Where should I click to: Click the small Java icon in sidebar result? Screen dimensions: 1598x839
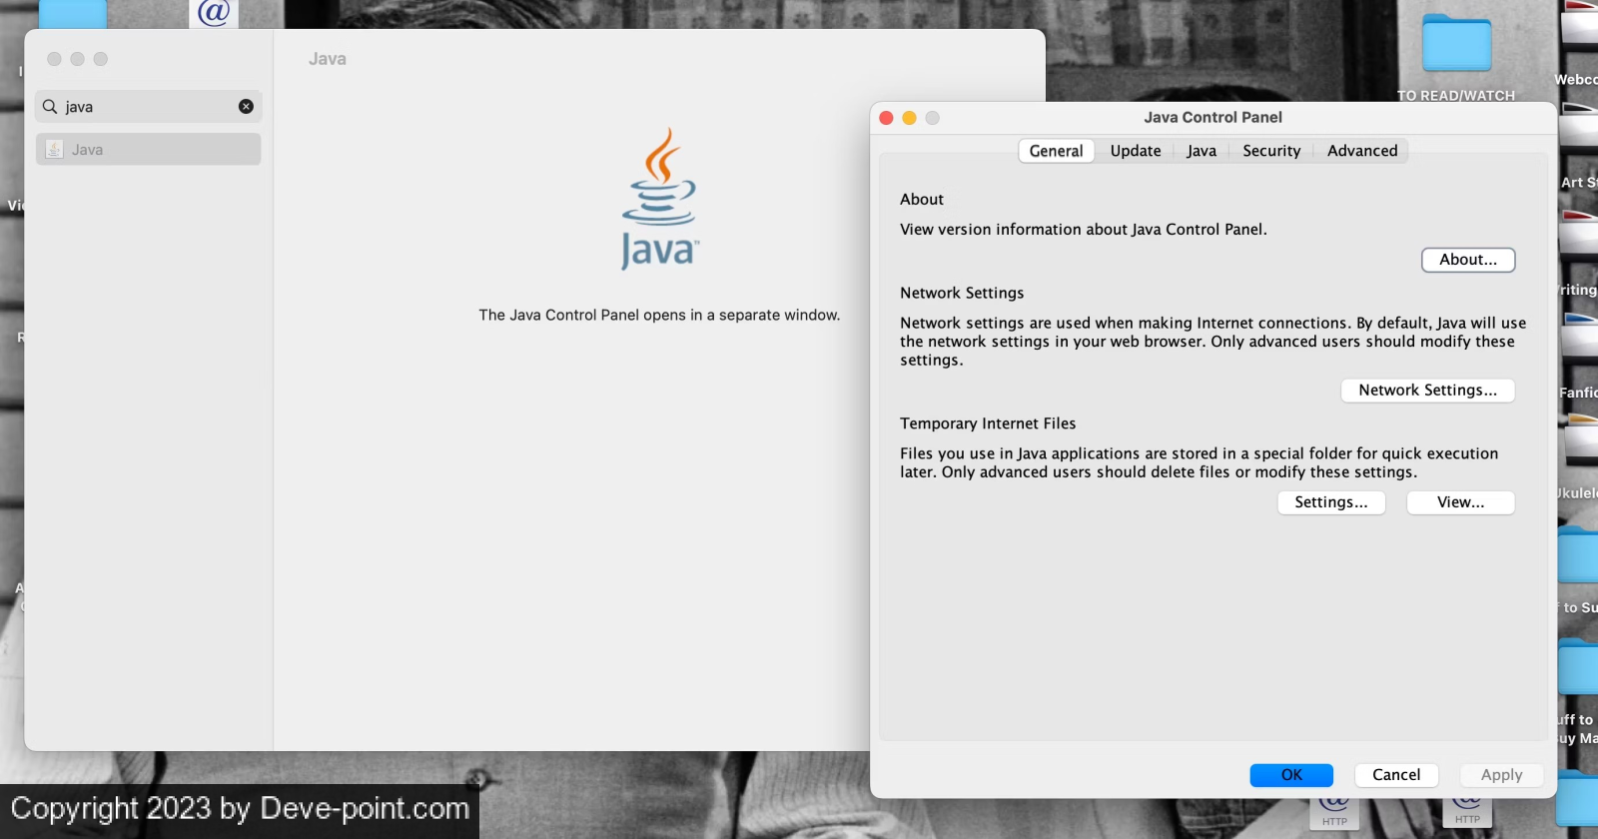[x=55, y=149]
